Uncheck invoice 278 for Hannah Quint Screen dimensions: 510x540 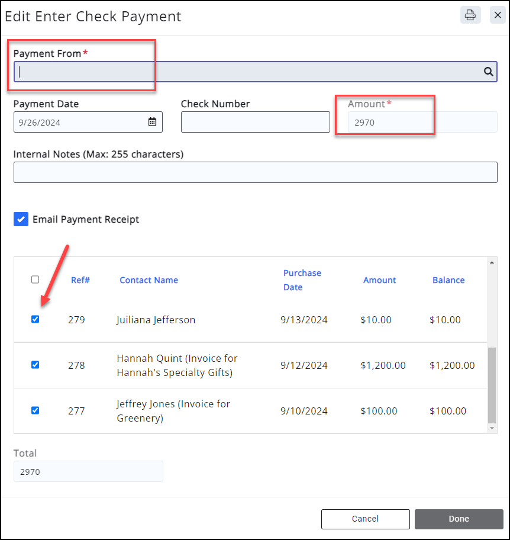pyautogui.click(x=35, y=365)
